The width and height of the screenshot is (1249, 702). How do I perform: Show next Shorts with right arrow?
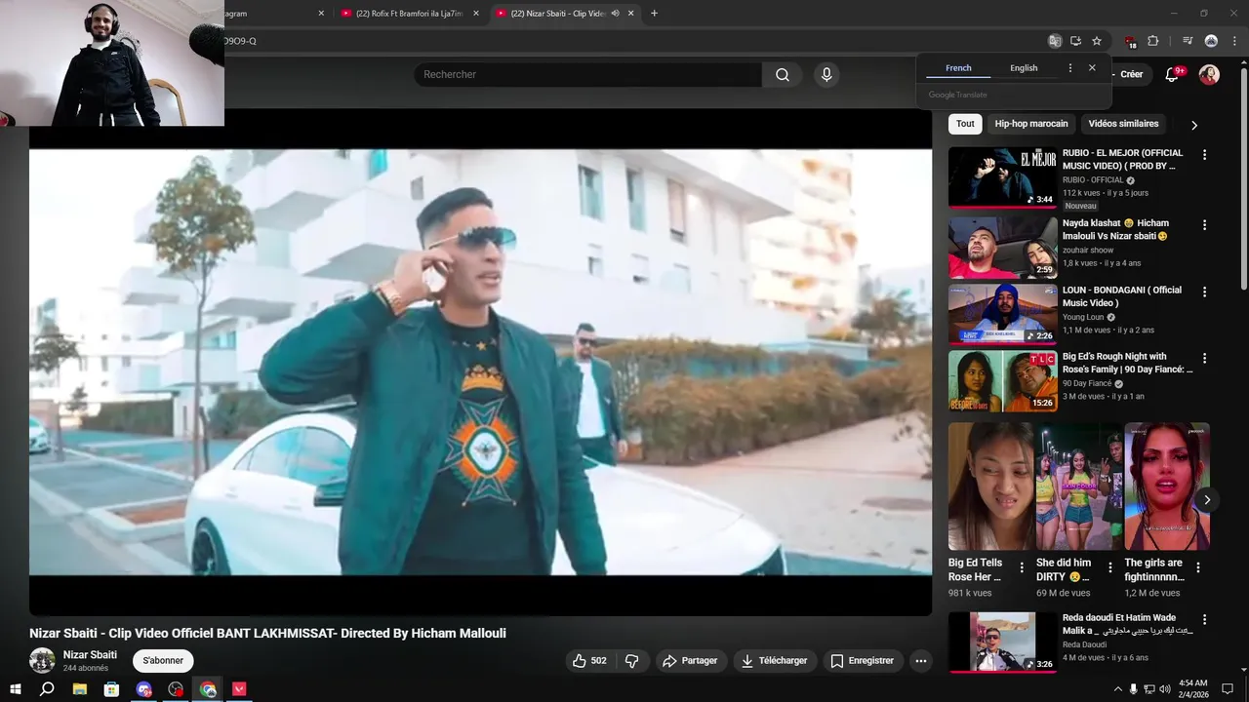(x=1207, y=500)
